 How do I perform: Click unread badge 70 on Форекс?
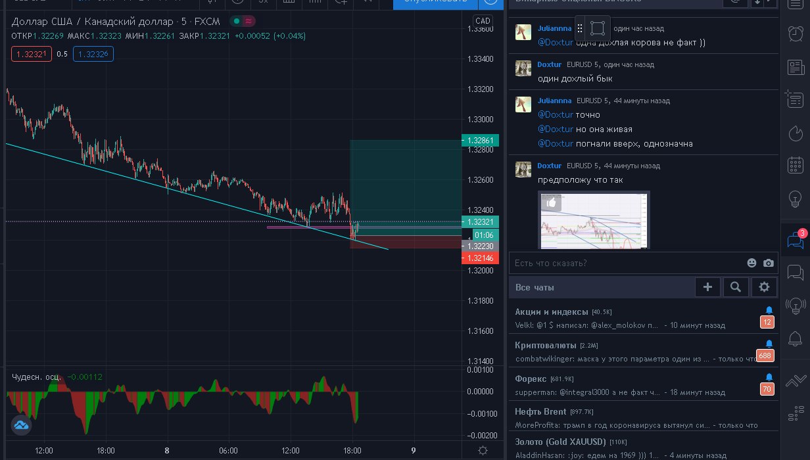coord(767,389)
